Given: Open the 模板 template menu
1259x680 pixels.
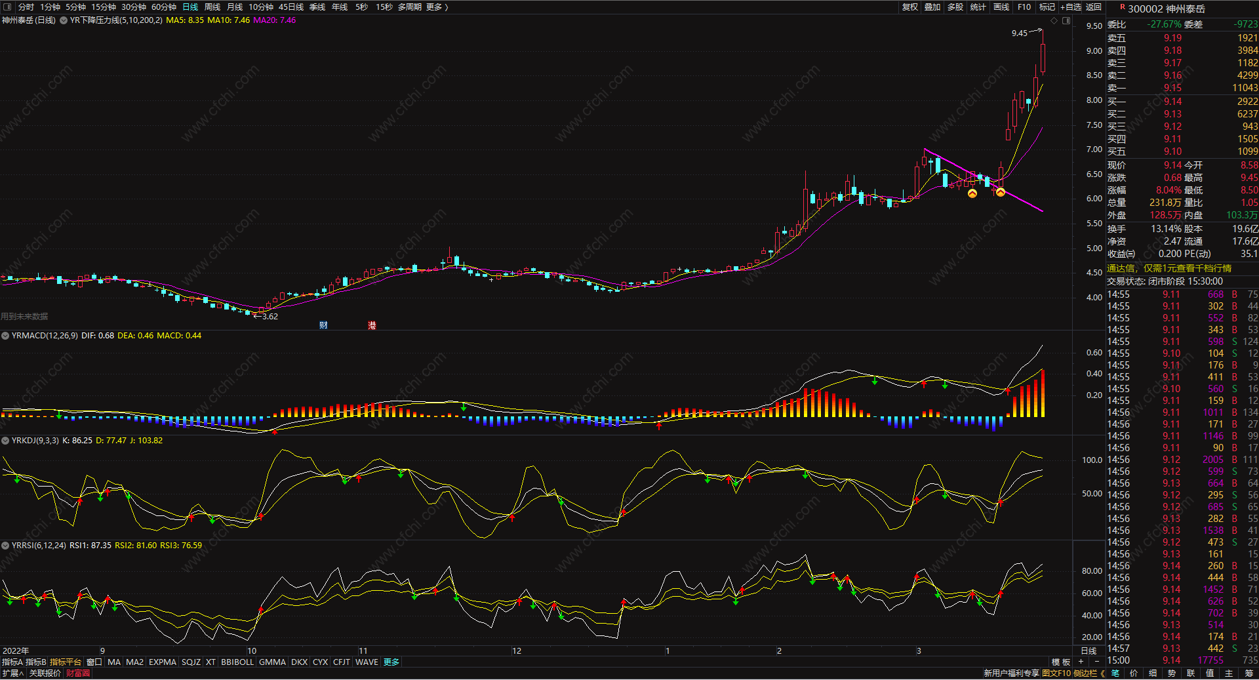Looking at the screenshot, I should [x=1061, y=662].
